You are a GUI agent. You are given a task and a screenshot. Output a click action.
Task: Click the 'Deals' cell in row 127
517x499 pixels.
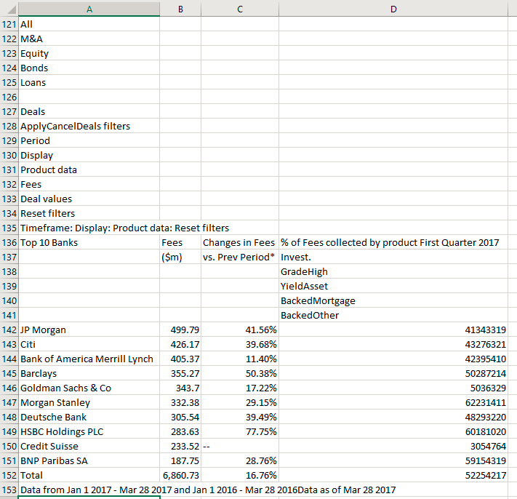pyautogui.click(x=89, y=111)
